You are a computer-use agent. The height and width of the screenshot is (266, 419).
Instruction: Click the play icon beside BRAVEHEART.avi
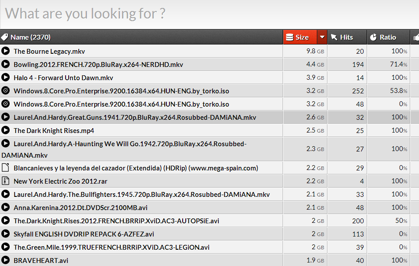point(5,260)
